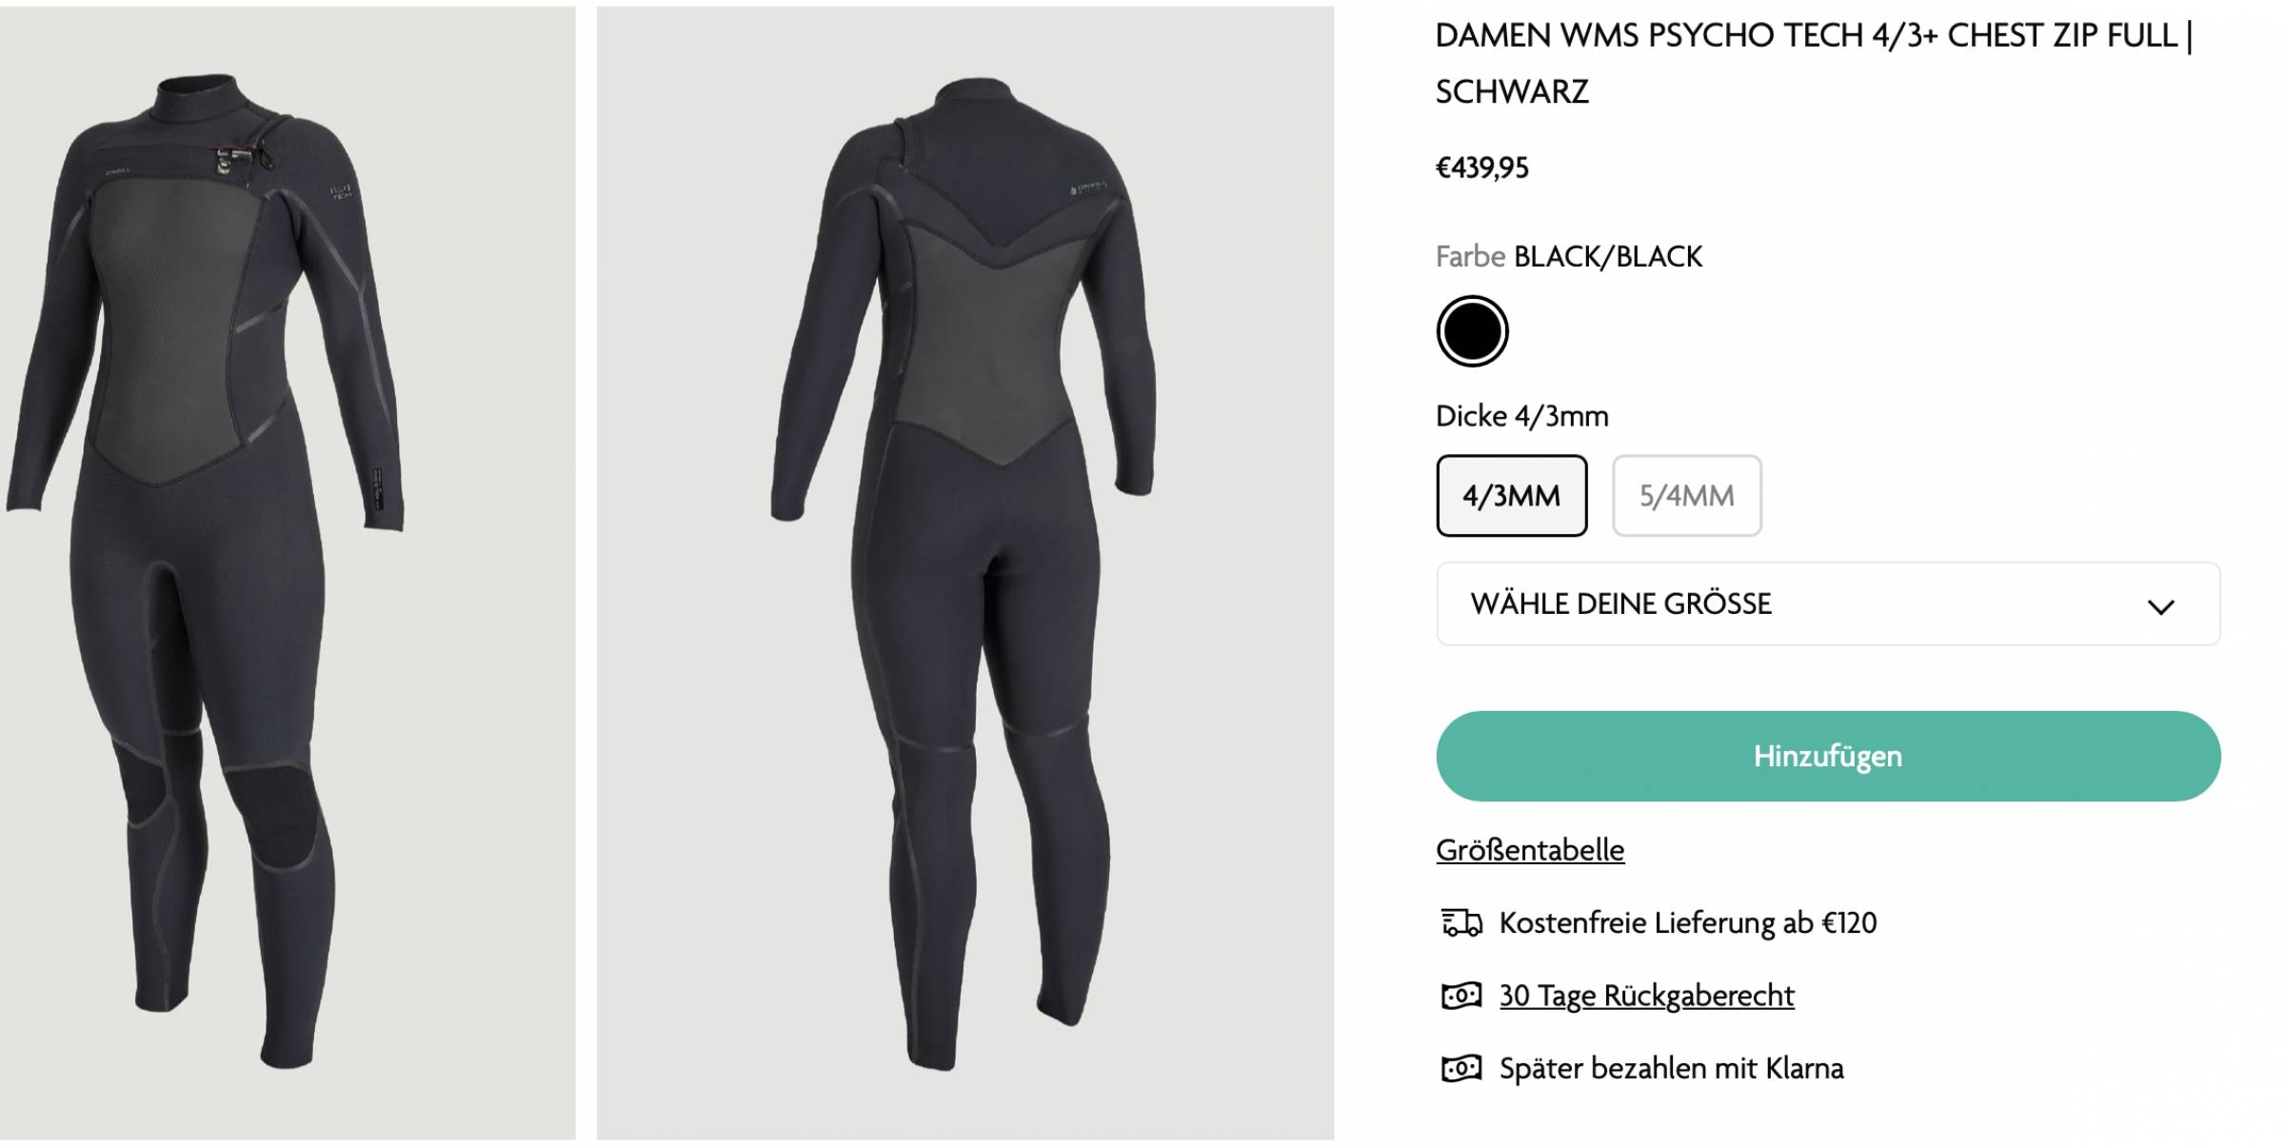This screenshot has width=2285, height=1147.
Task: Click the Farbe BLACK/BLACK label
Action: tap(1568, 257)
